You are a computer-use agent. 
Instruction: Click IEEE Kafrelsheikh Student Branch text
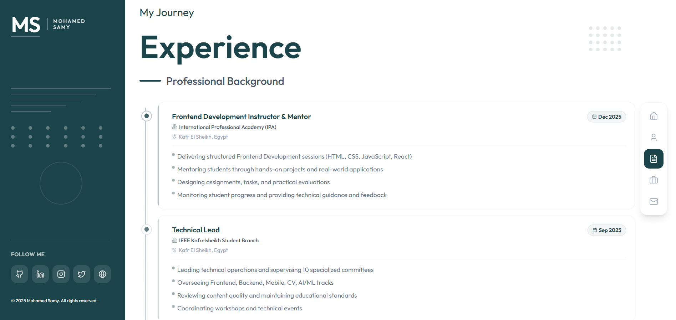[x=219, y=241]
